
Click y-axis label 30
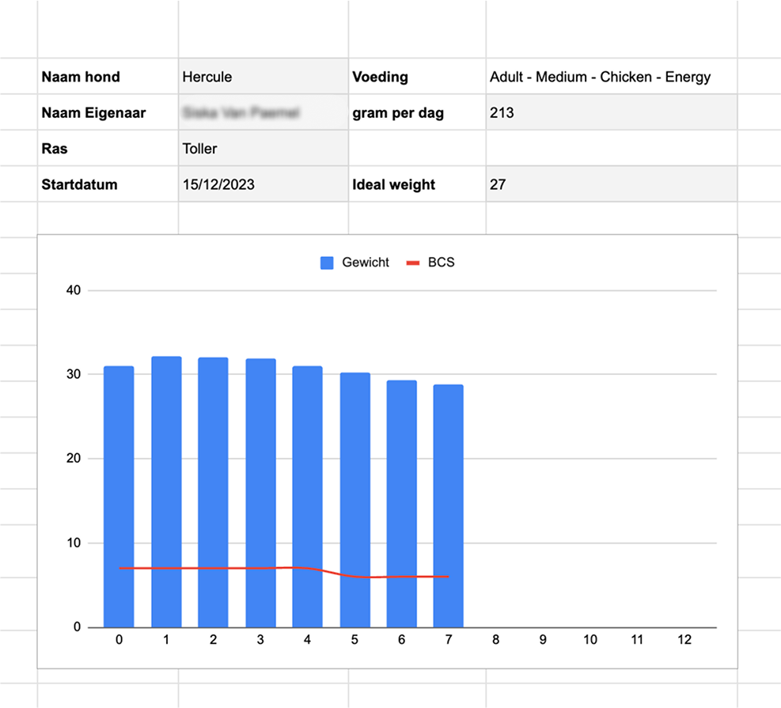(74, 374)
